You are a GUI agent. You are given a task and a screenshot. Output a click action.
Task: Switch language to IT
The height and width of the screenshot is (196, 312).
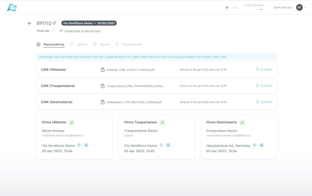(227, 8)
